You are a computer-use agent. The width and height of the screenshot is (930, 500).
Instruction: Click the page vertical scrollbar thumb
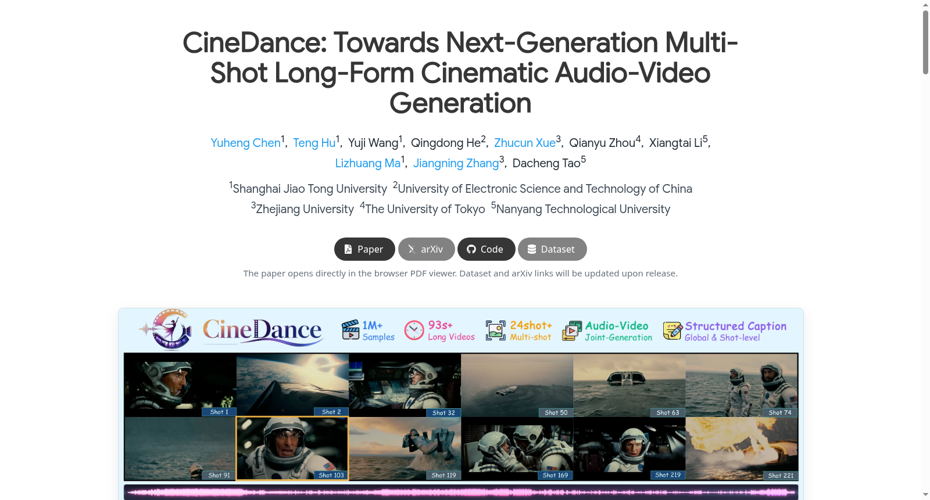(x=925, y=42)
